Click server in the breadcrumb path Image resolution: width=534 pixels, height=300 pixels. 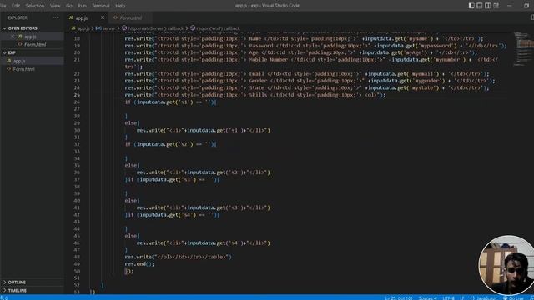(x=108, y=28)
